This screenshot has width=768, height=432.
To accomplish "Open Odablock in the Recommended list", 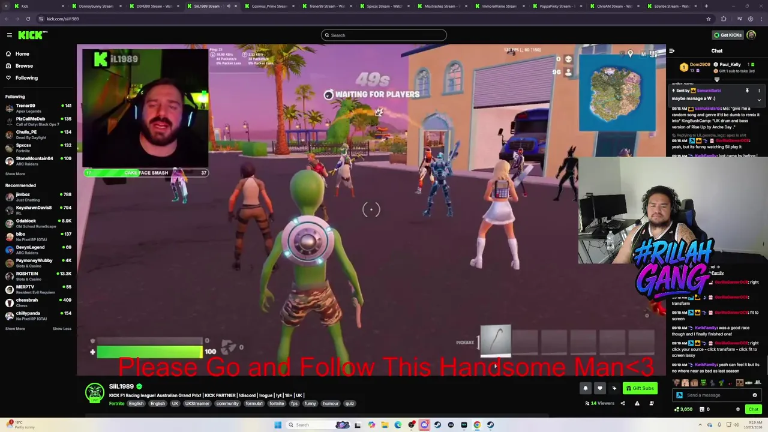I will 38,223.
